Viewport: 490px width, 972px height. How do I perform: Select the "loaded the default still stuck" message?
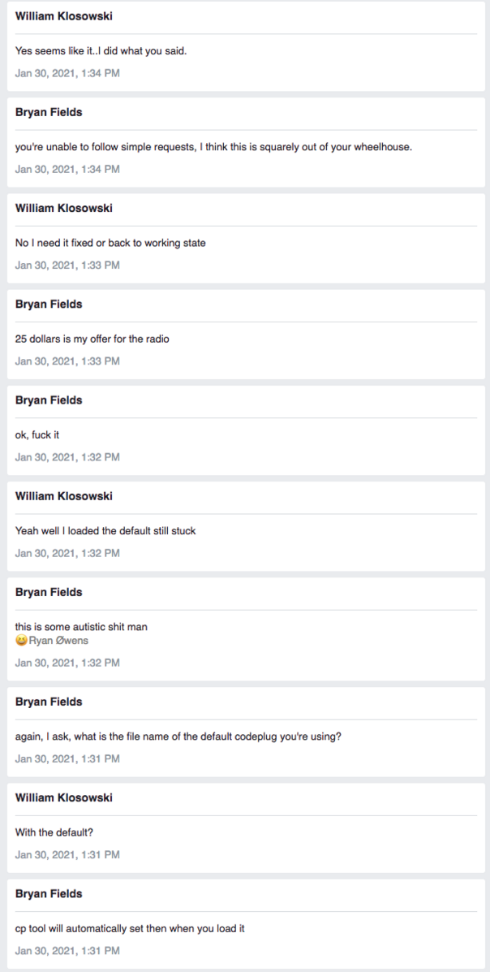(105, 531)
